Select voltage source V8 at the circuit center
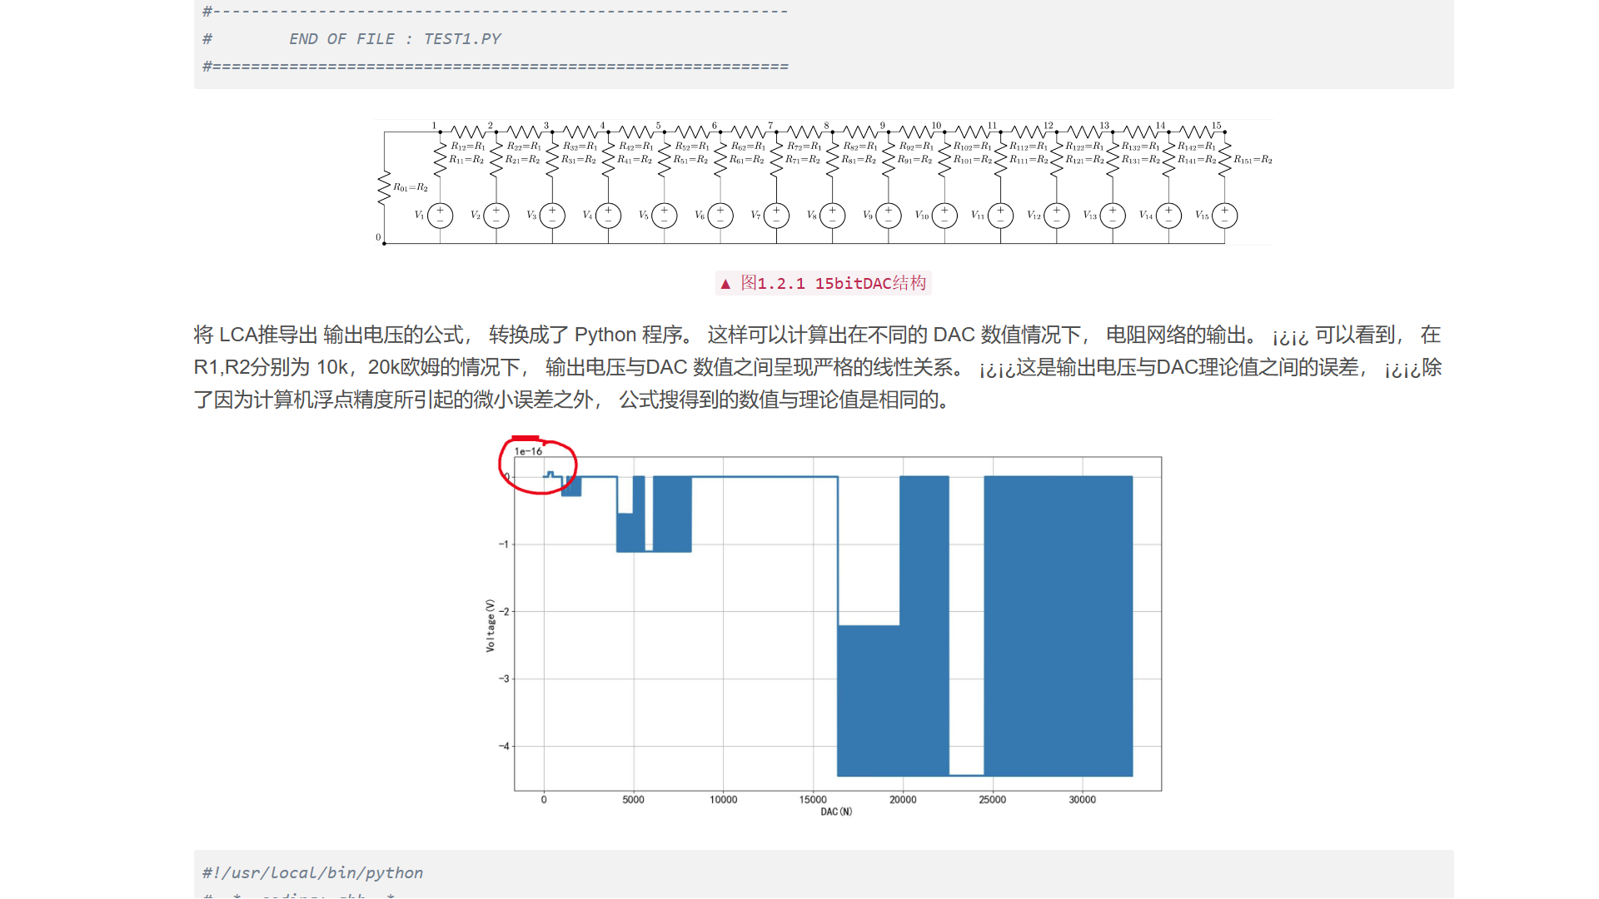This screenshot has height=899, width=1599. click(x=831, y=215)
